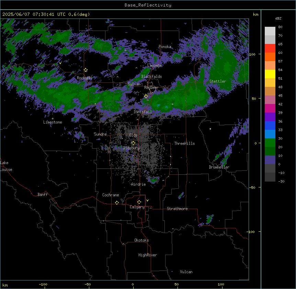Select the yellow 51–54 dBZ legend swatch
This screenshot has height=289, width=296.
270,74
